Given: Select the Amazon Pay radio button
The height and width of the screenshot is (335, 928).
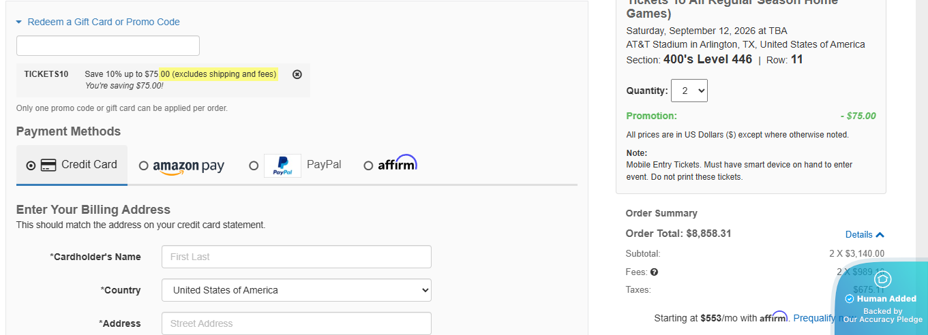Looking at the screenshot, I should coord(143,165).
